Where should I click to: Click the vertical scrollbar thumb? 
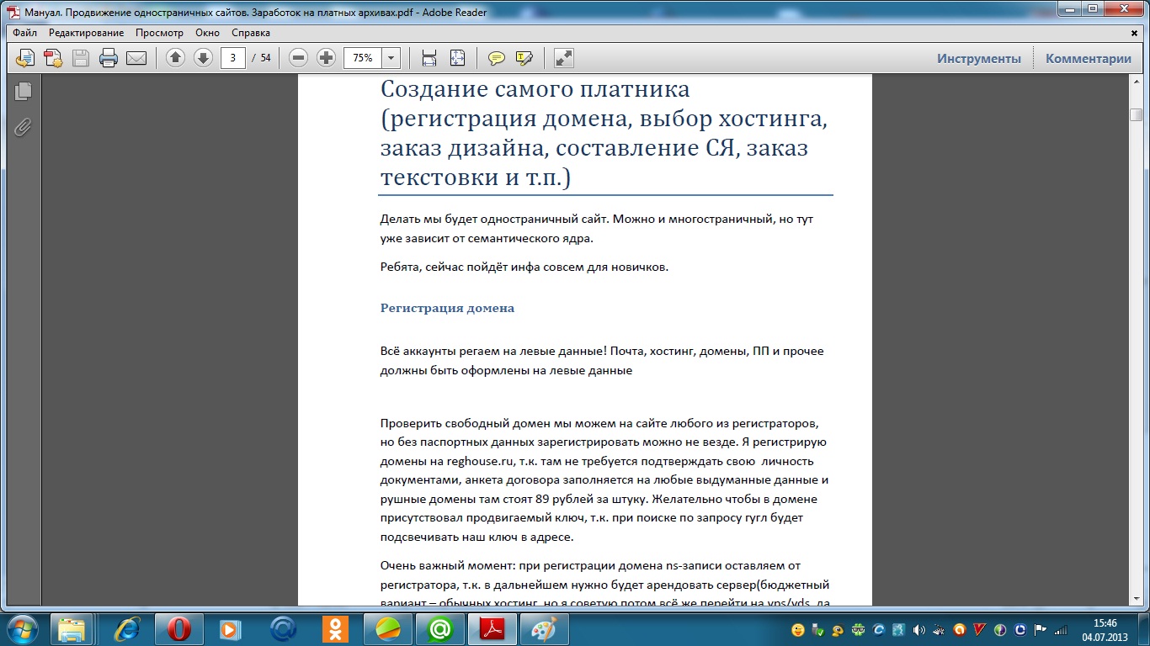(1136, 115)
